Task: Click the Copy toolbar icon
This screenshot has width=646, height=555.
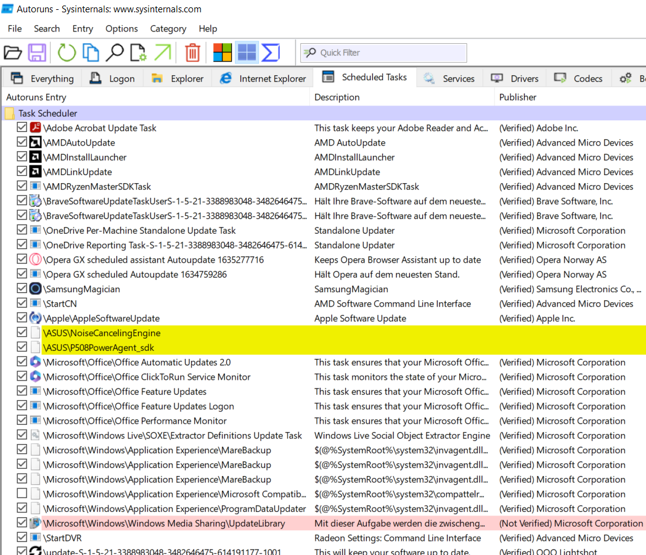Action: pyautogui.click(x=91, y=53)
